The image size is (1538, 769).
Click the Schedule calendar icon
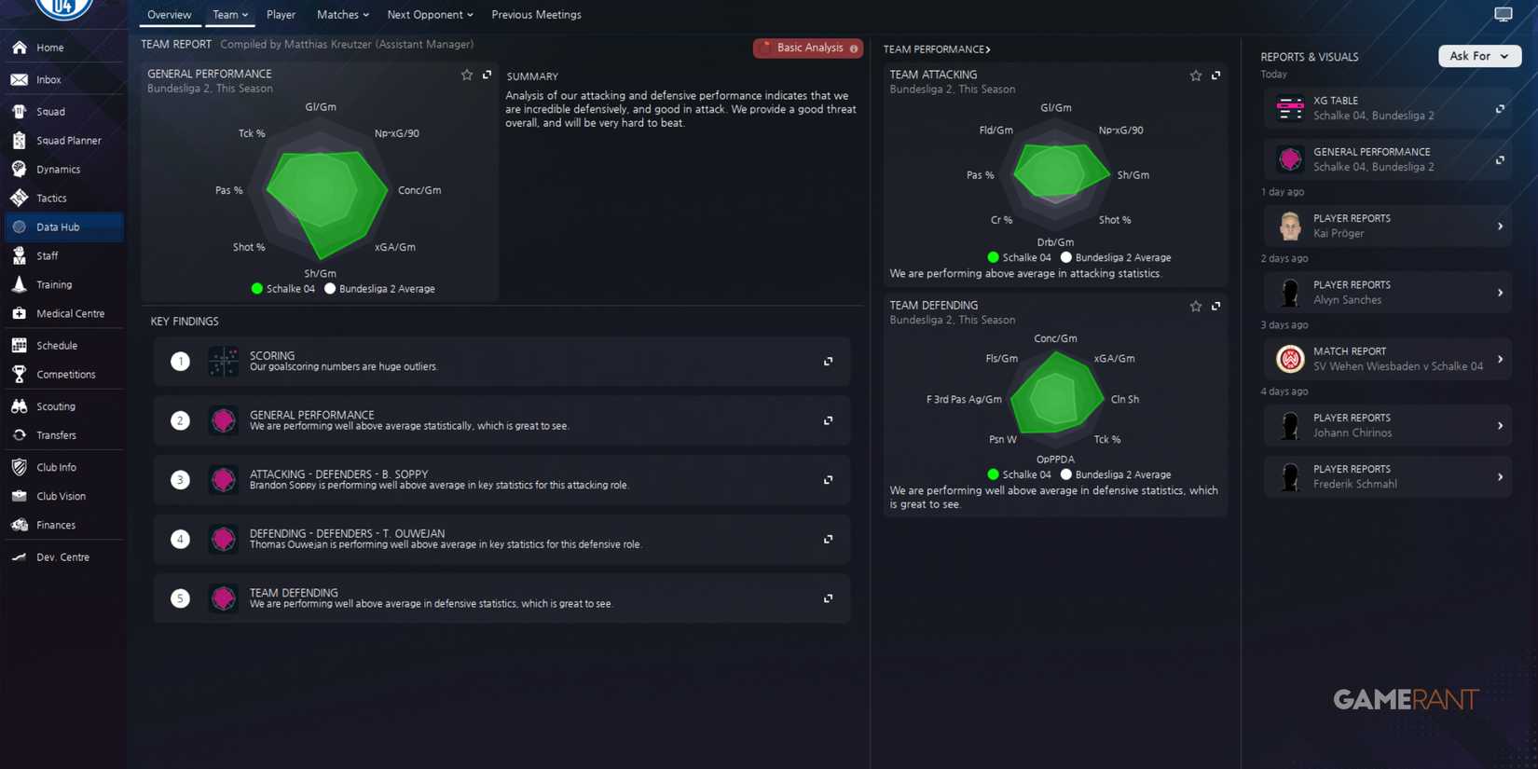pyautogui.click(x=20, y=346)
